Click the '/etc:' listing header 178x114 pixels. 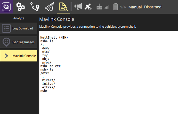pos(45,73)
